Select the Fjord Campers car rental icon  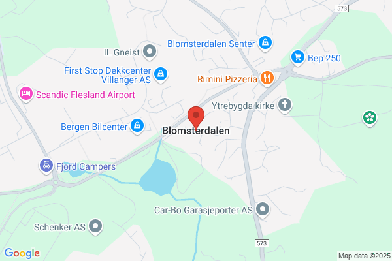[x=46, y=166]
